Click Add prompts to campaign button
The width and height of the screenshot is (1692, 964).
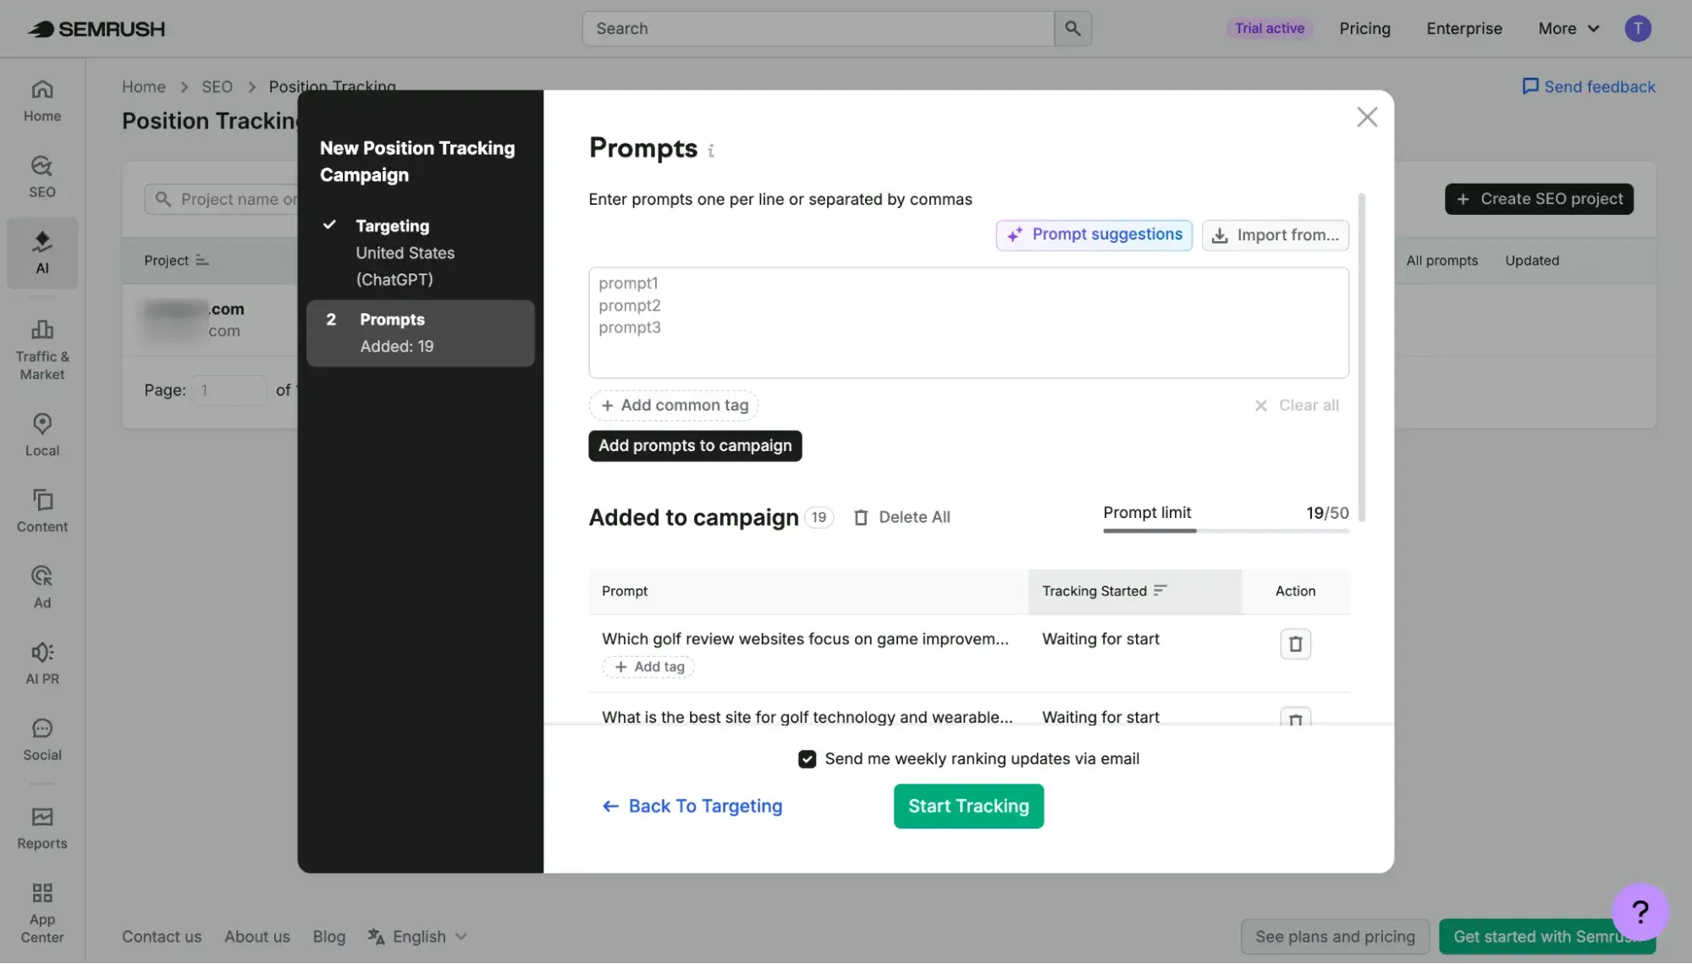pyautogui.click(x=695, y=446)
